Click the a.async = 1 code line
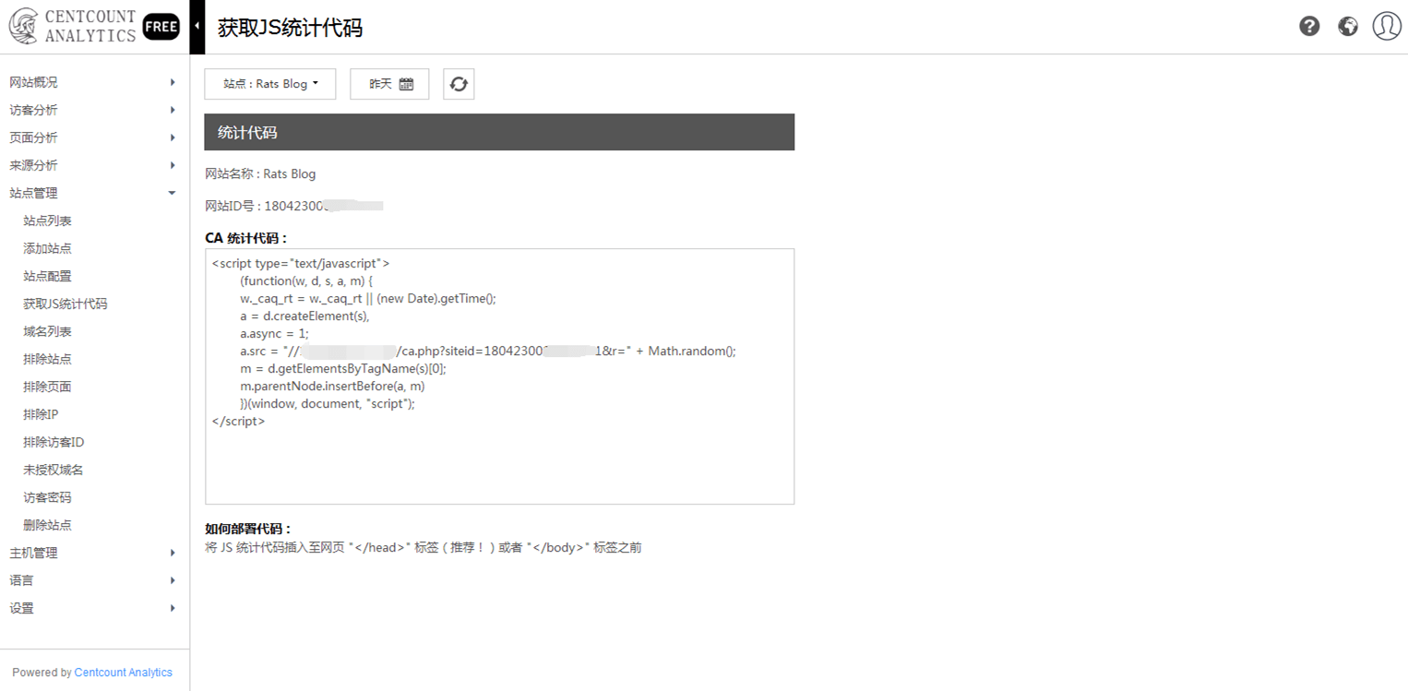The height and width of the screenshot is (691, 1408). point(274,333)
